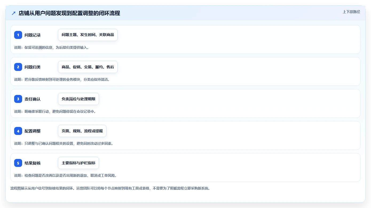Click the note 明确谁采取行动，避免问题停留在会议记录中
This screenshot has width=371, height=208.
(x=60, y=111)
